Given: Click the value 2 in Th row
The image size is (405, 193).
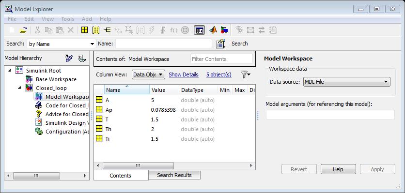Looking at the screenshot, I should coord(153,129).
